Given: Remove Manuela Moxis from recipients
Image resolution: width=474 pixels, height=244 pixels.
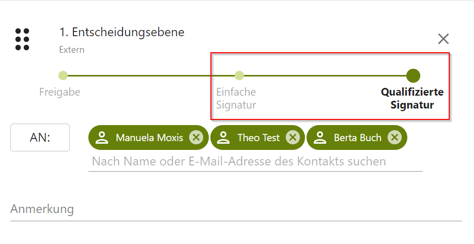Looking at the screenshot, I should tap(195, 138).
